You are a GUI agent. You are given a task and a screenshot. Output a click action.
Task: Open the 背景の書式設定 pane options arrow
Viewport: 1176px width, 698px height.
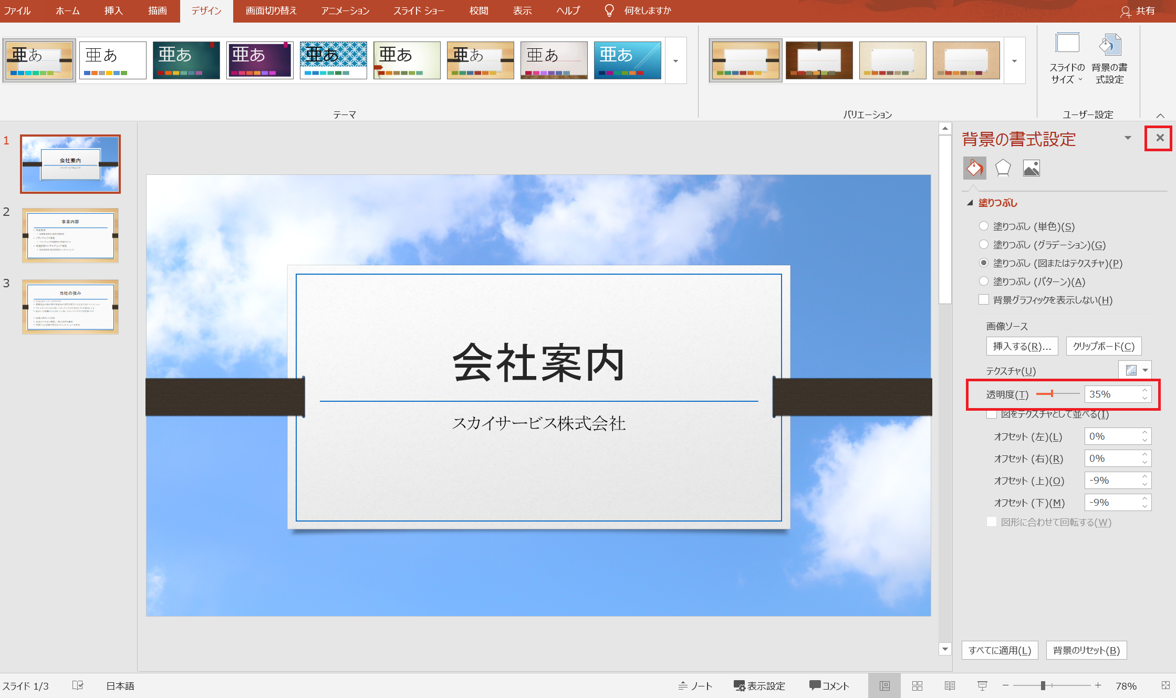coord(1127,138)
